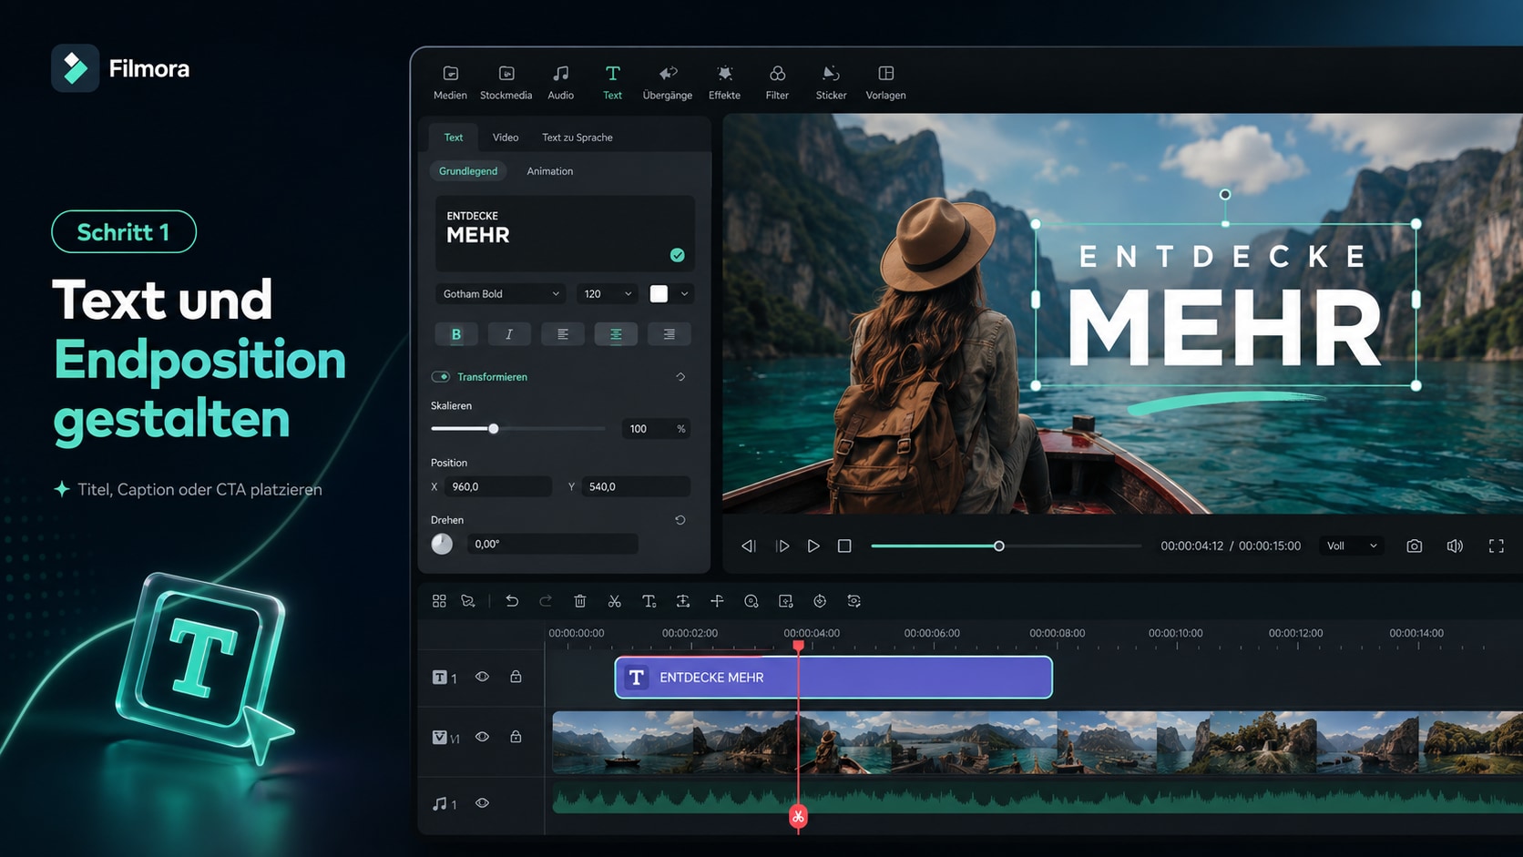This screenshot has width=1523, height=857.
Task: Play the preview video
Action: coord(813,546)
